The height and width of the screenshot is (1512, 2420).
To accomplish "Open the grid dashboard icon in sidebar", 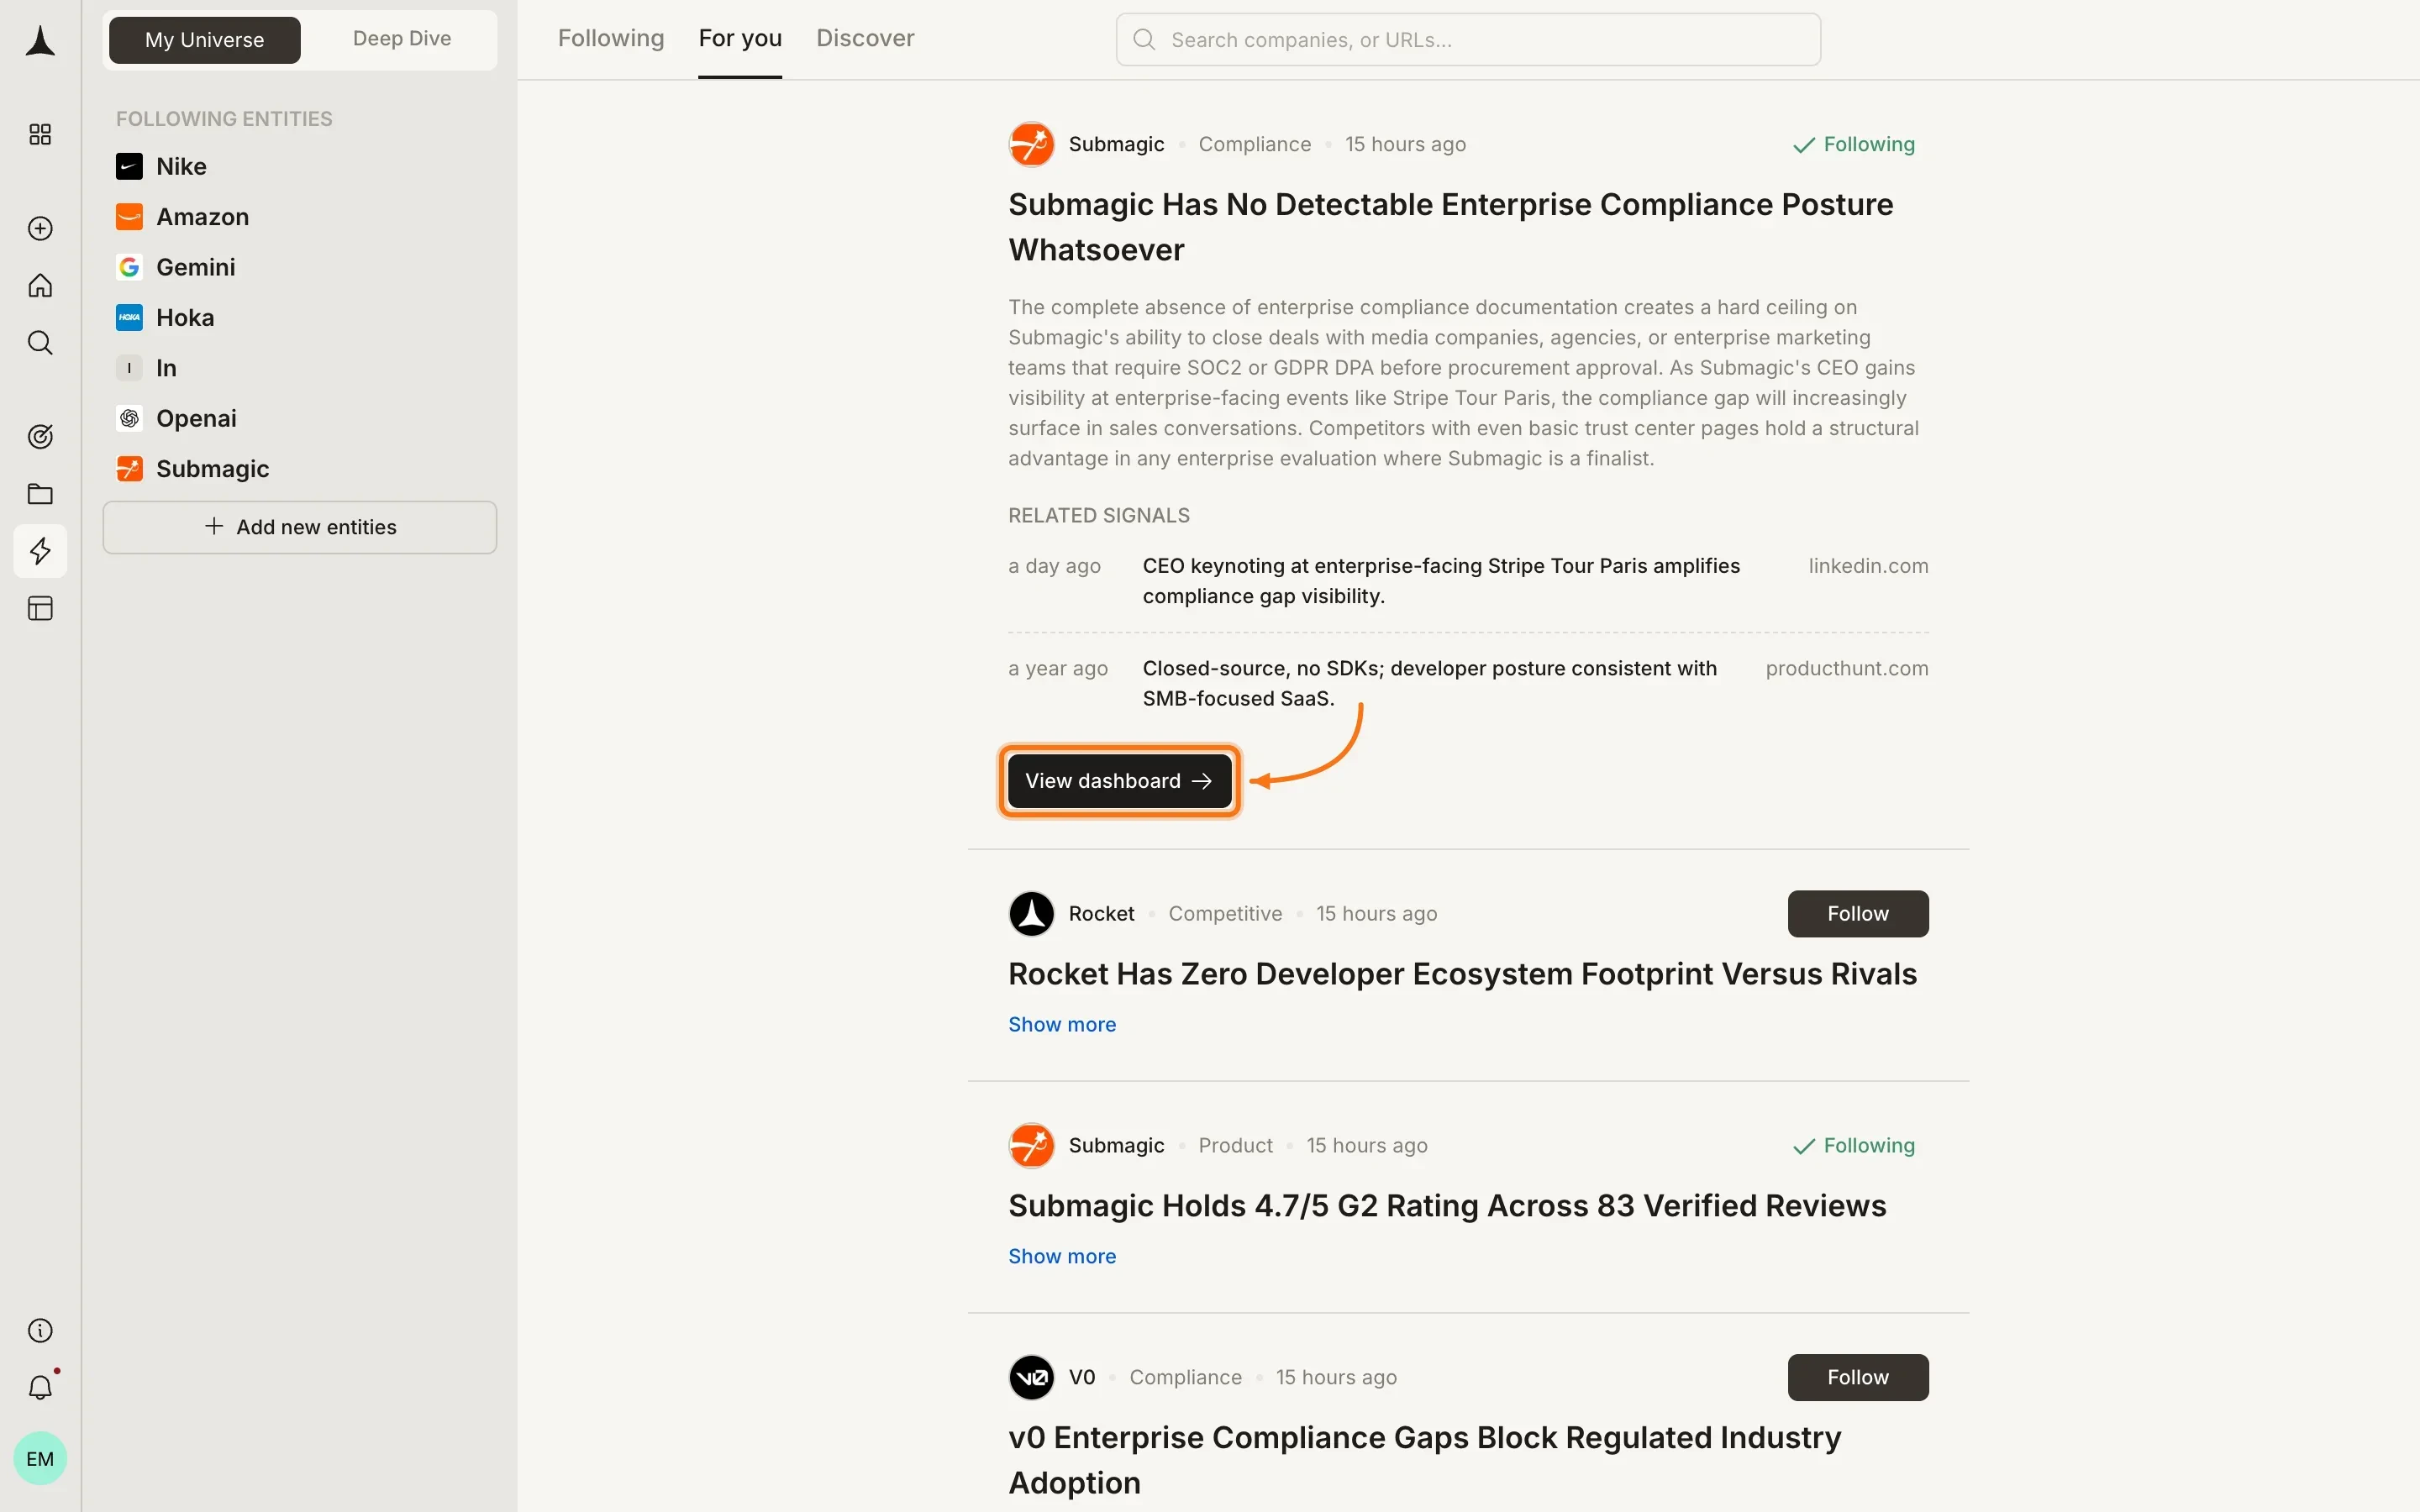I will 40,134.
